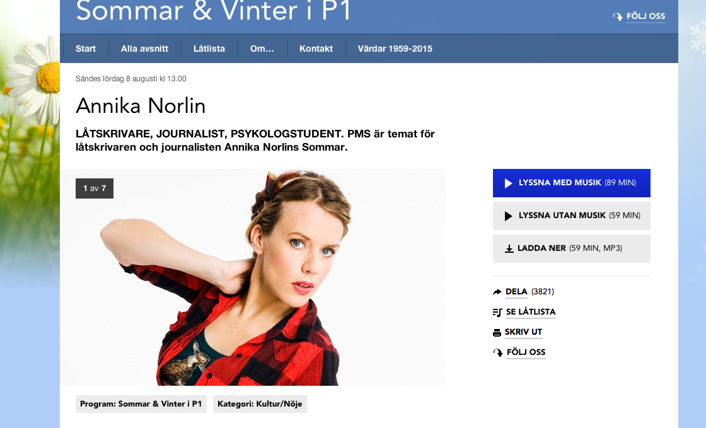Click the Följ oss link in the header
Viewport: 706px width, 428px height.
click(x=645, y=16)
